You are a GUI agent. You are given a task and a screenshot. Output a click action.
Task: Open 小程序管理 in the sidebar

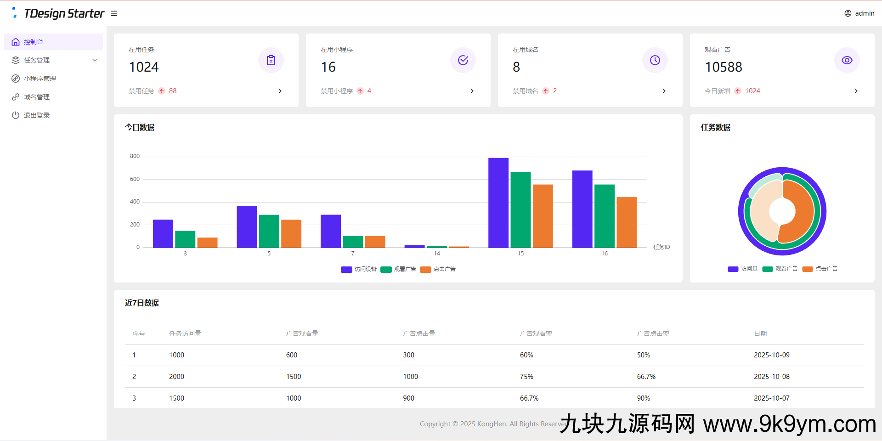coord(40,79)
